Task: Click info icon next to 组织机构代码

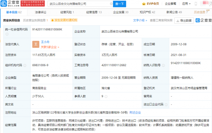Action: click(x=25, y=65)
